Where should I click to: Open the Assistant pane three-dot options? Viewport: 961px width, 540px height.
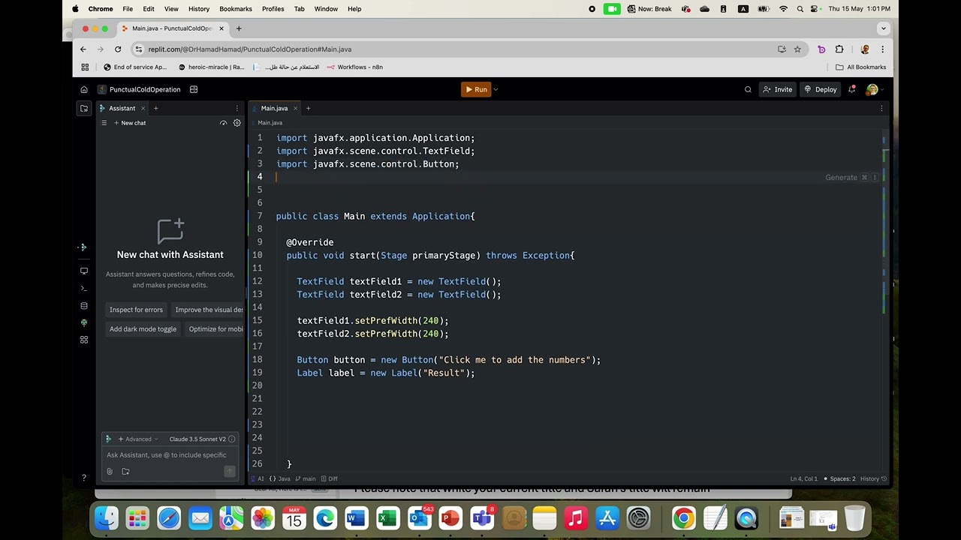237,109
